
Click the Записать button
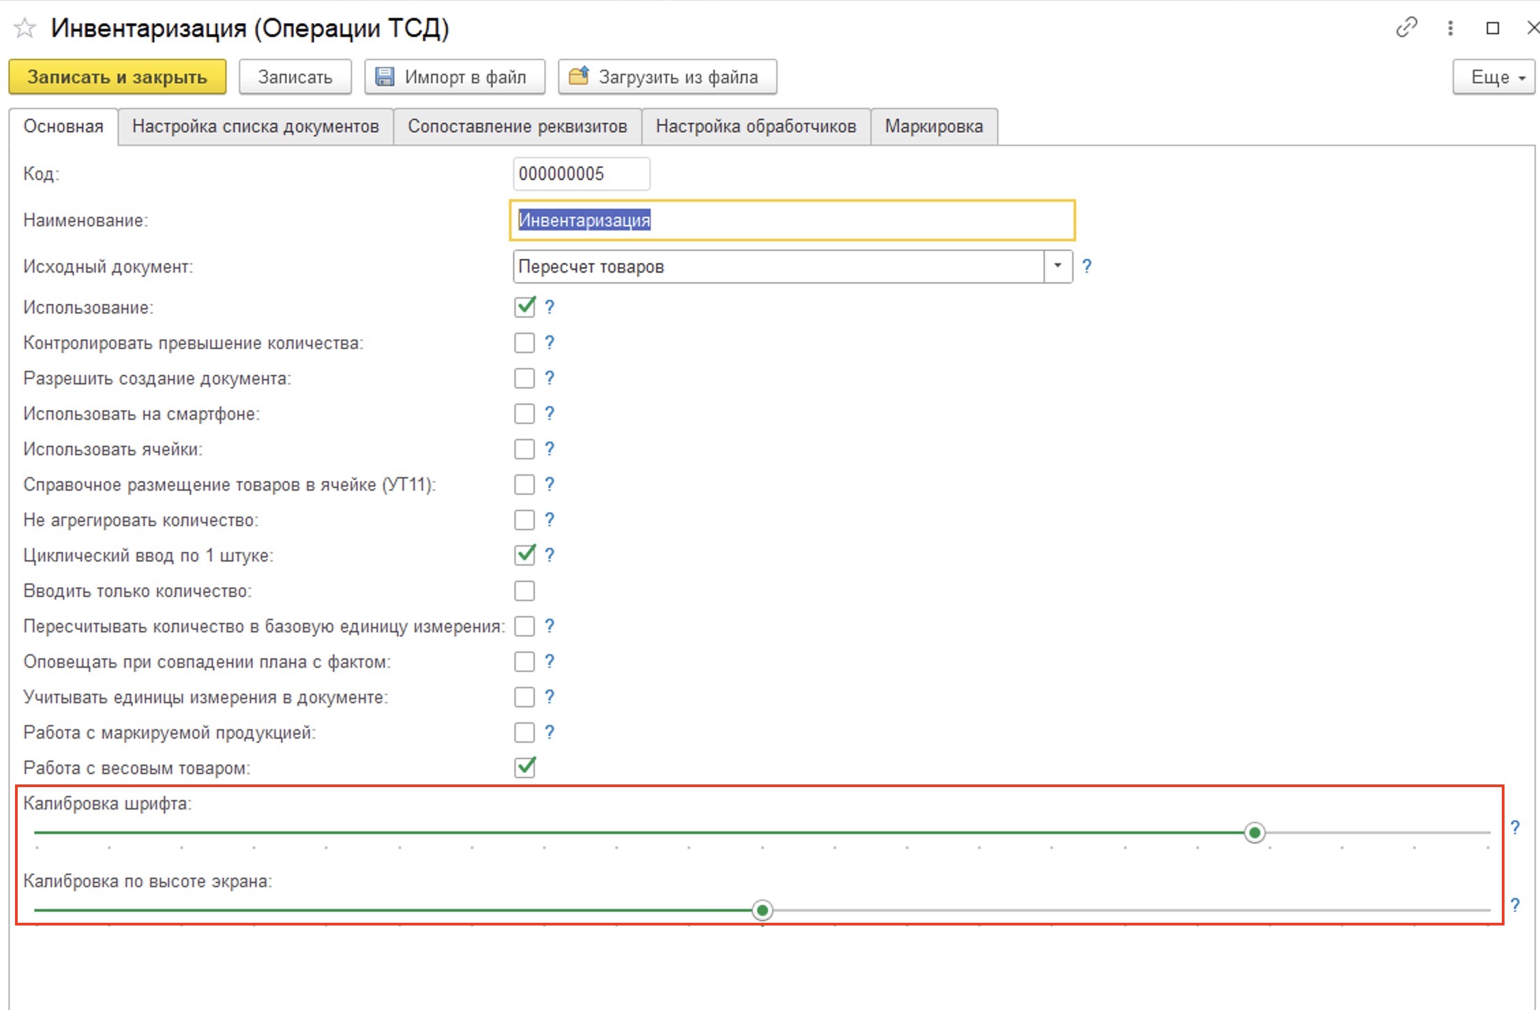point(295,77)
